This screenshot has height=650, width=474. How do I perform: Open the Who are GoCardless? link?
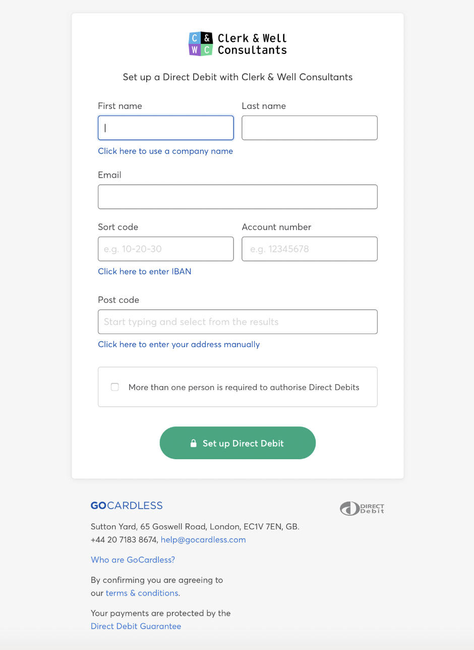click(133, 560)
